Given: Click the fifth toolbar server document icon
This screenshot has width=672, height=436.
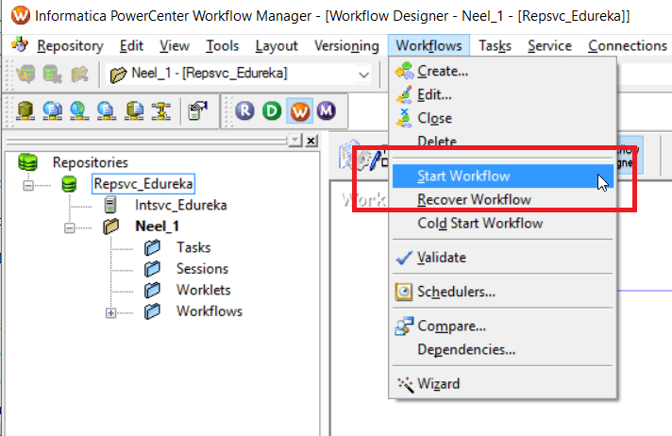Looking at the screenshot, I should tap(134, 110).
